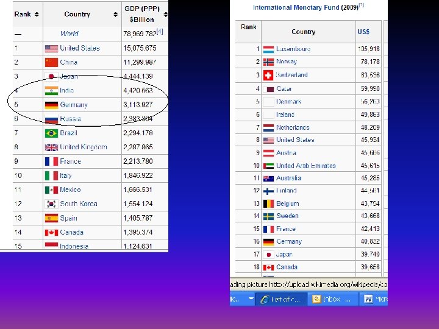Click the Norway flag icon
Screen dimensions: 439x329
[x=268, y=62]
